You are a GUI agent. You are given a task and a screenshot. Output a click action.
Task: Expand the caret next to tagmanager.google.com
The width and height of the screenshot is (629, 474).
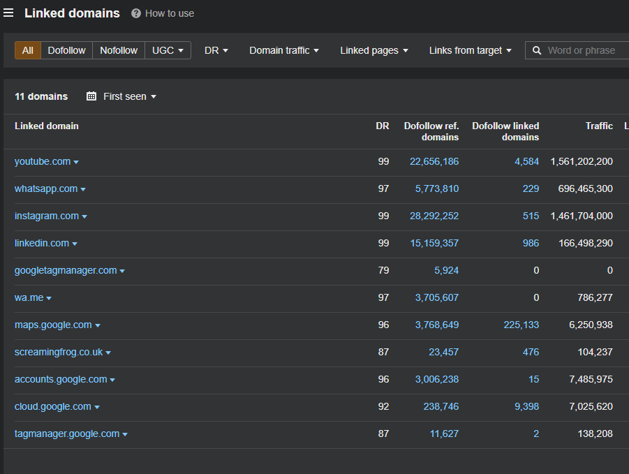click(x=125, y=435)
